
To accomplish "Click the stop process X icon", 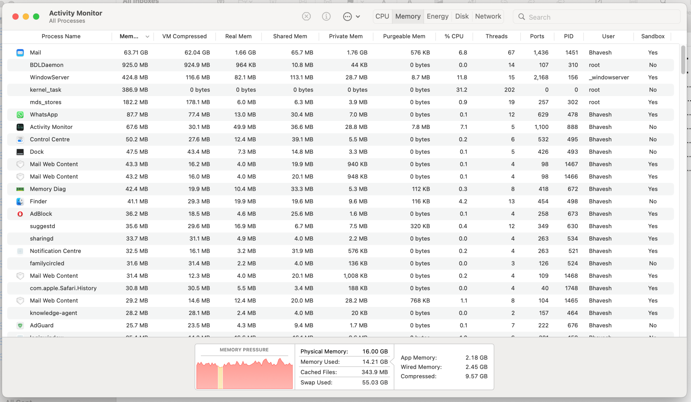I will pos(306,17).
